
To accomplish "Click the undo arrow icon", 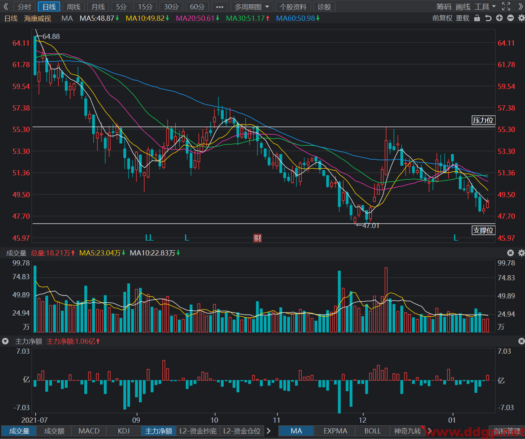I will point(488,18).
